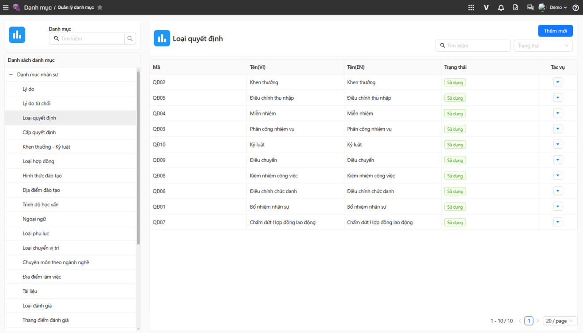Image resolution: width=583 pixels, height=333 pixels.
Task: Click the Thêm mới button
Action: pos(555,31)
